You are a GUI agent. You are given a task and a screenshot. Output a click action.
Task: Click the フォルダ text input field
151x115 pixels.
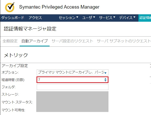72,87
